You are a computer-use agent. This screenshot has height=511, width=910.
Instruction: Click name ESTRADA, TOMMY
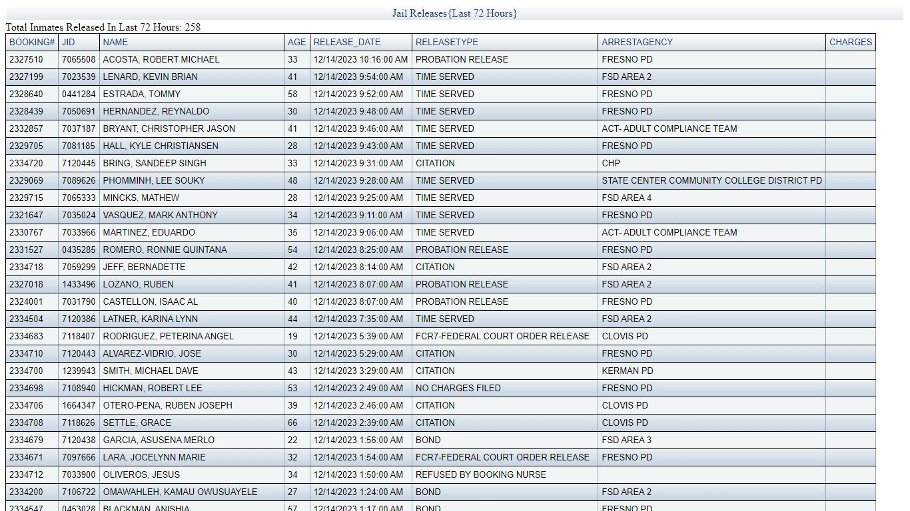click(142, 94)
